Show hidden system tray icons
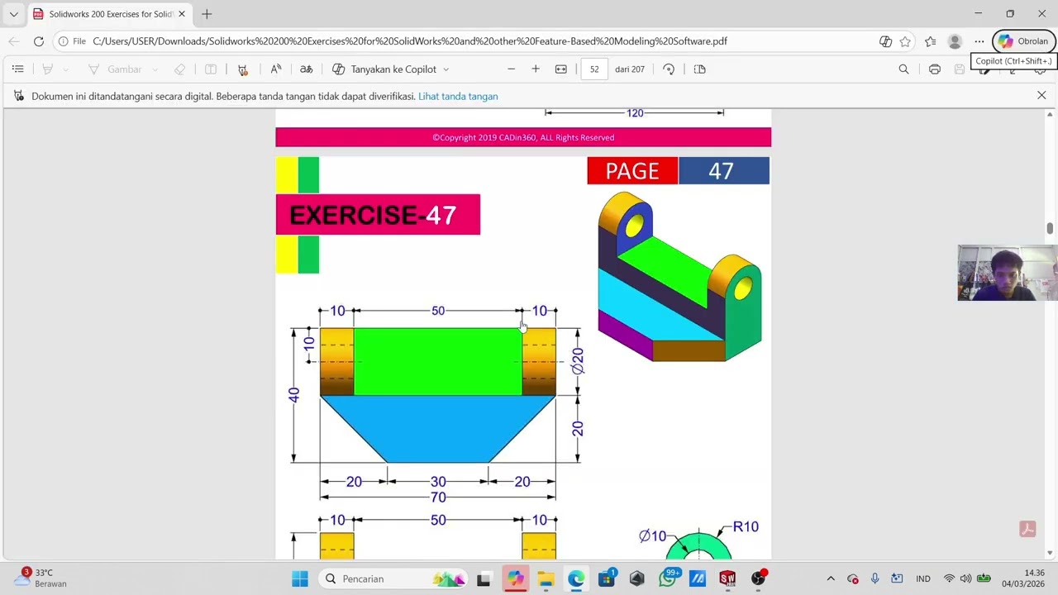This screenshot has width=1058, height=595. tap(831, 578)
